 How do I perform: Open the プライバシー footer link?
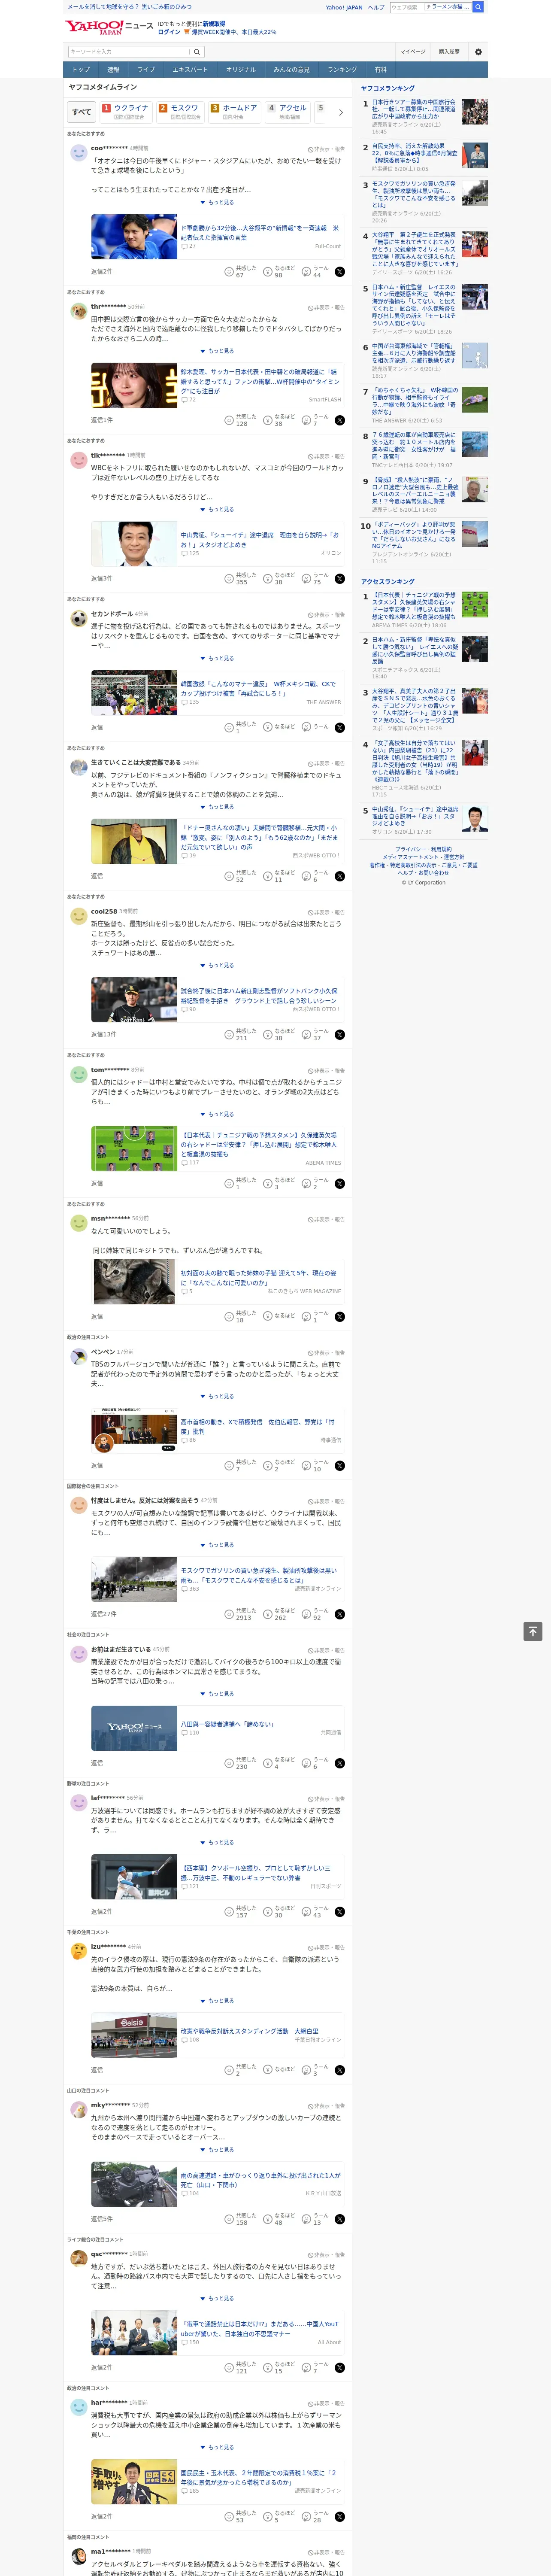pos(410,849)
